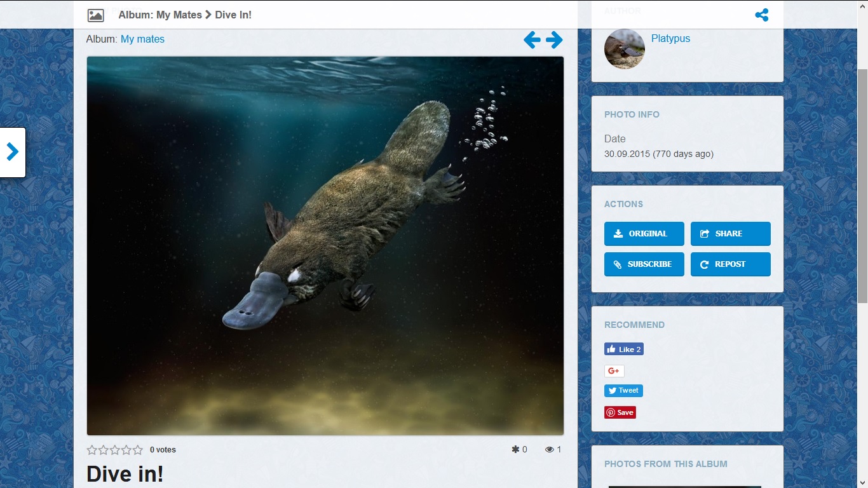The image size is (868, 488).
Task: Click the platypus main photo
Action: 325,246
